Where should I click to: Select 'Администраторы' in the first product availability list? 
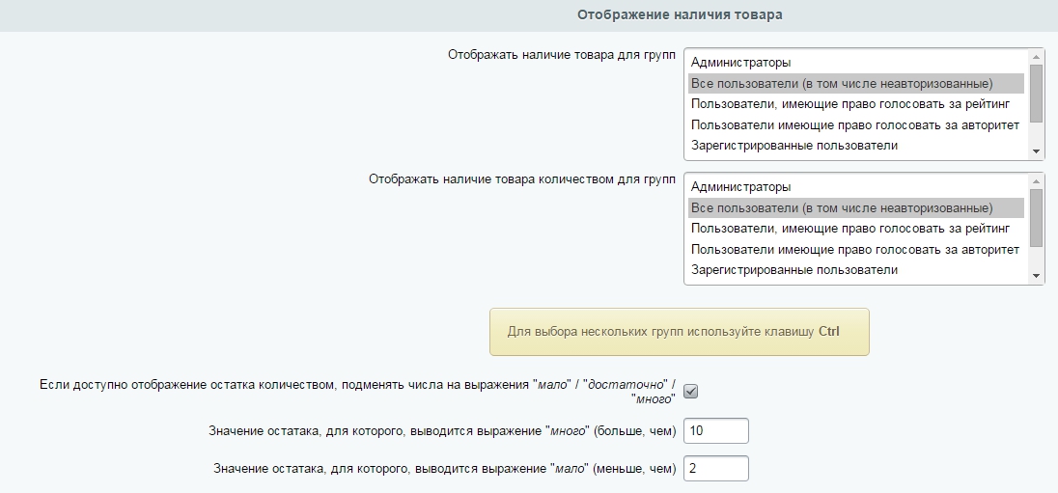point(740,63)
